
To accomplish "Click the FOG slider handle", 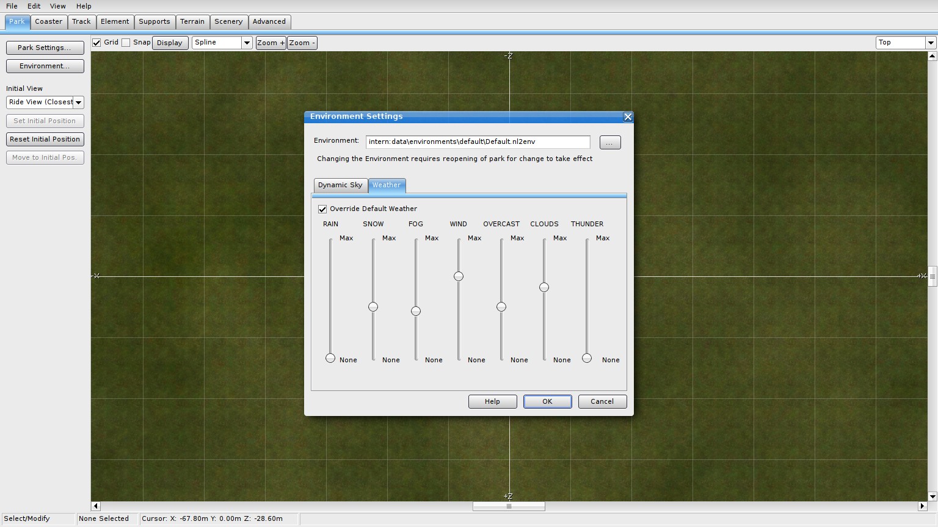I will 416,311.
